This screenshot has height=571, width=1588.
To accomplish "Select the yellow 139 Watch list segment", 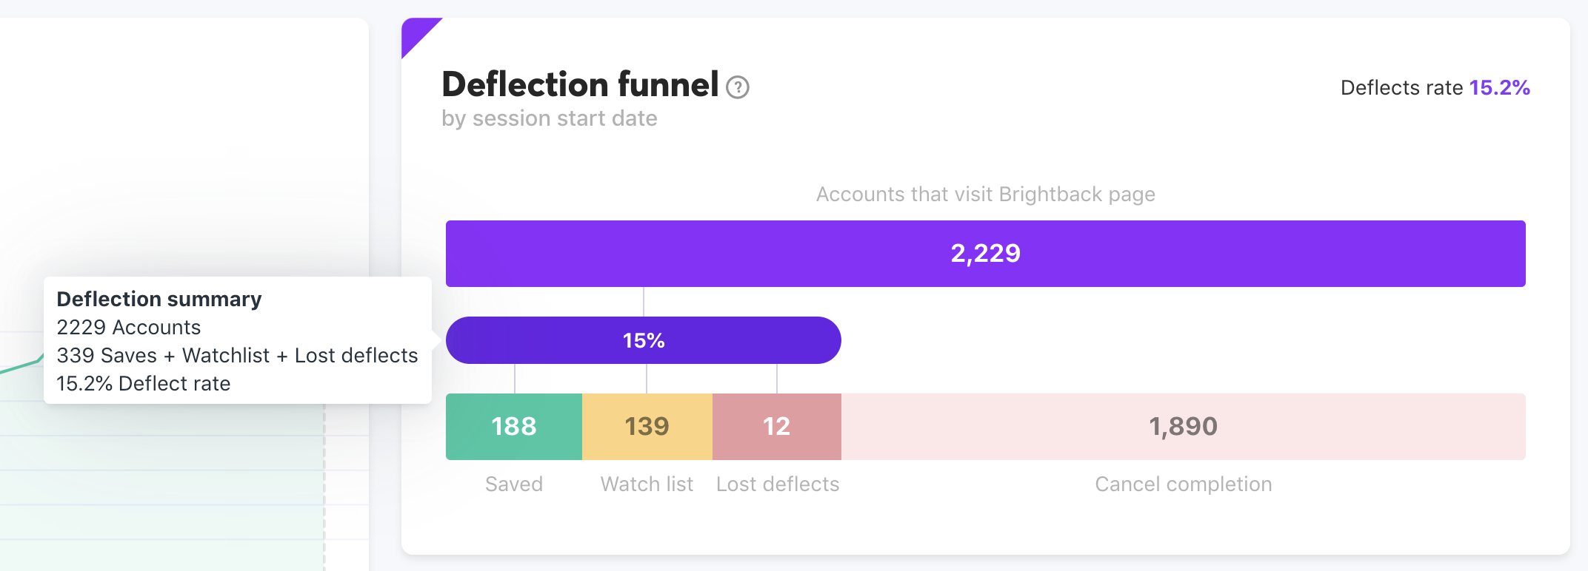I will [x=647, y=427].
